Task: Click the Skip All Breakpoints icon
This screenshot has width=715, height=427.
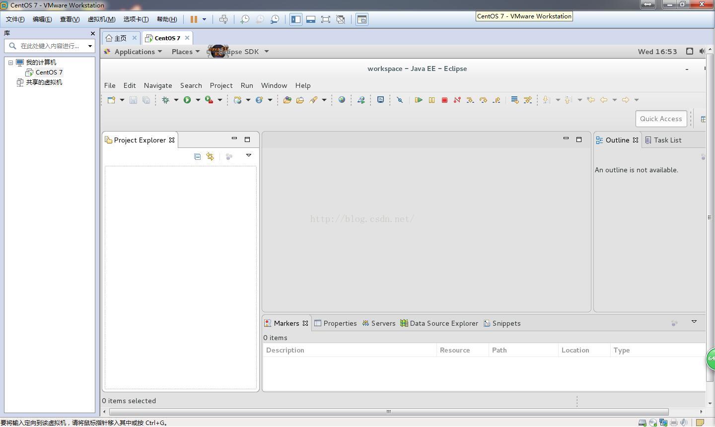Action: pos(400,100)
